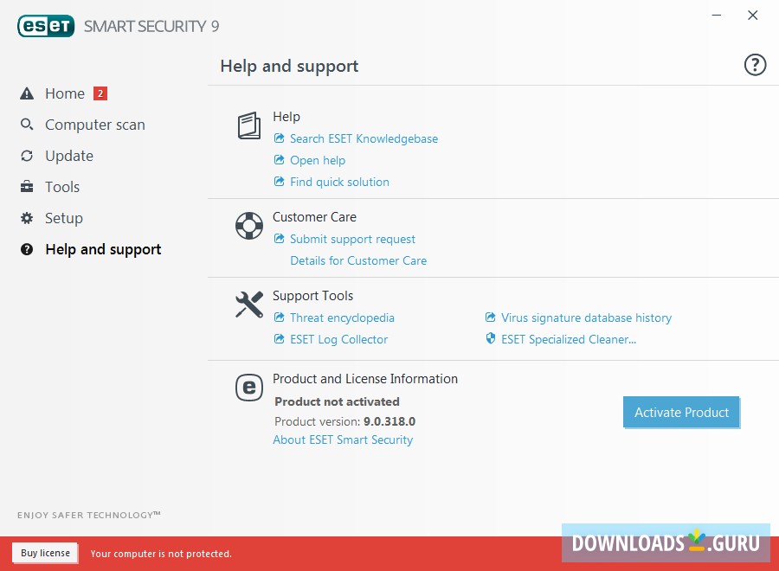Image resolution: width=779 pixels, height=571 pixels.
Task: Click the 'Help and support' page heading
Action: pyautogui.click(x=289, y=66)
